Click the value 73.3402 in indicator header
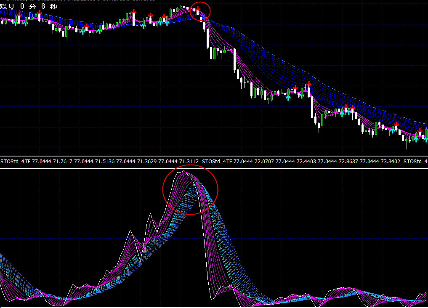 tap(390, 162)
